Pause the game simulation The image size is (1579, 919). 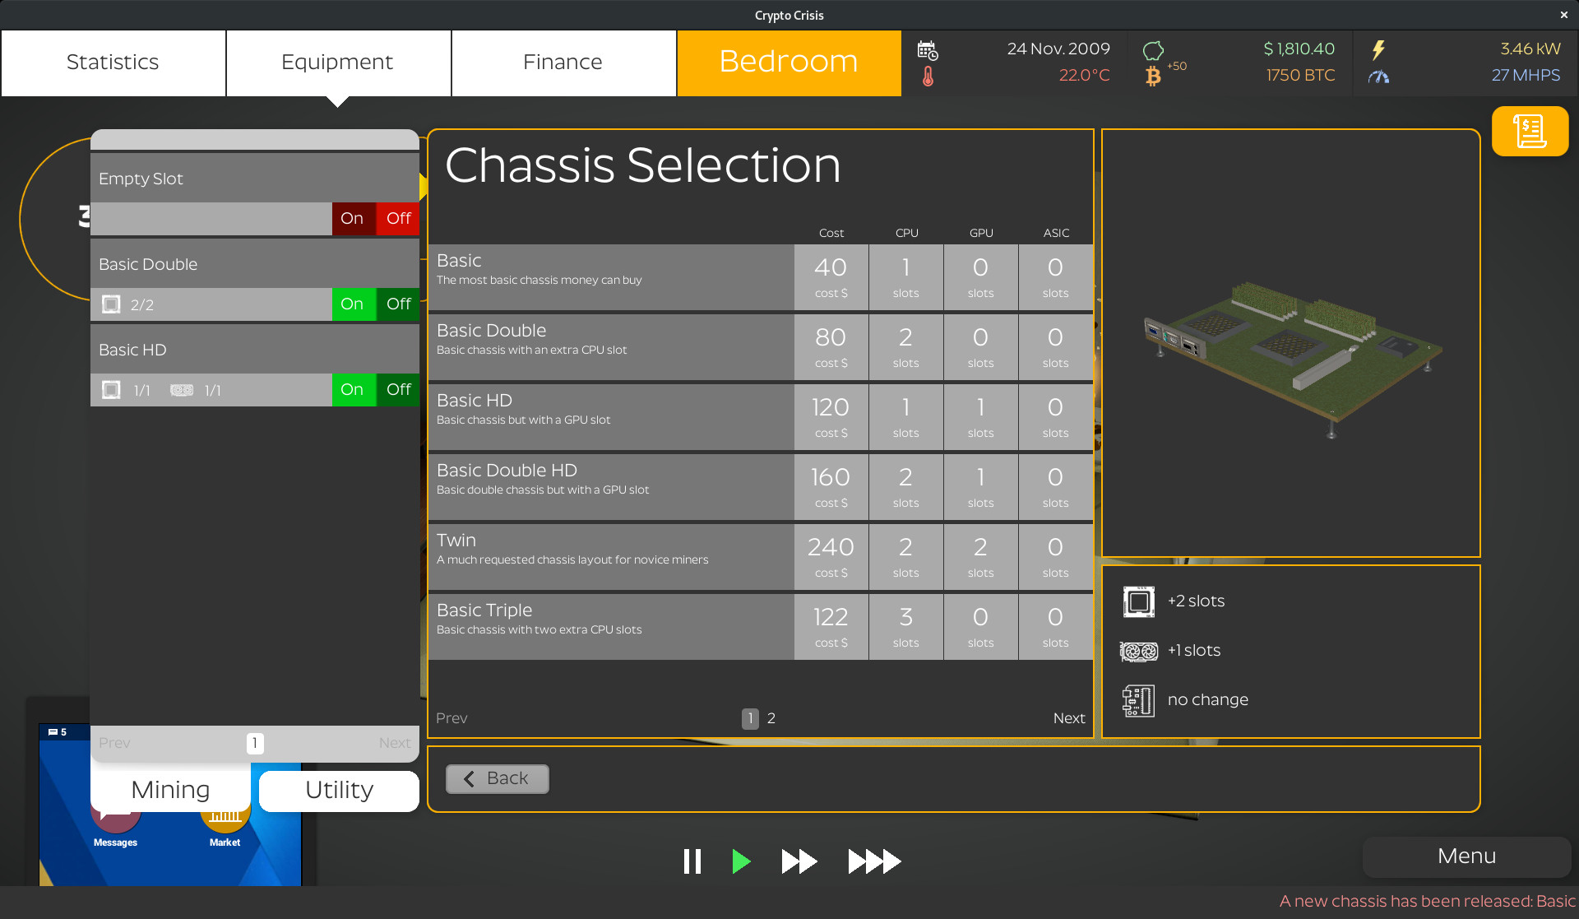[692, 861]
